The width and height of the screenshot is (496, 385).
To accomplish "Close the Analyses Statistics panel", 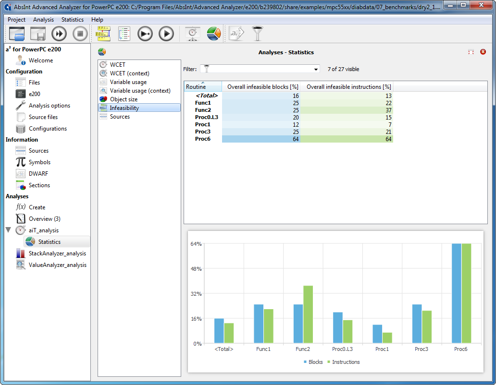I will (483, 52).
